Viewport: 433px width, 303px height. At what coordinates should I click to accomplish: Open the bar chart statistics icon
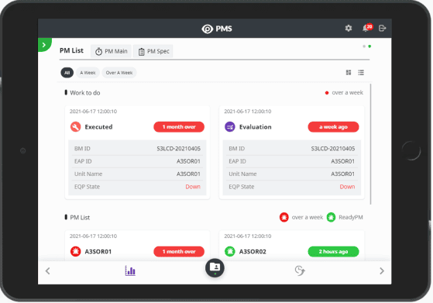130,270
